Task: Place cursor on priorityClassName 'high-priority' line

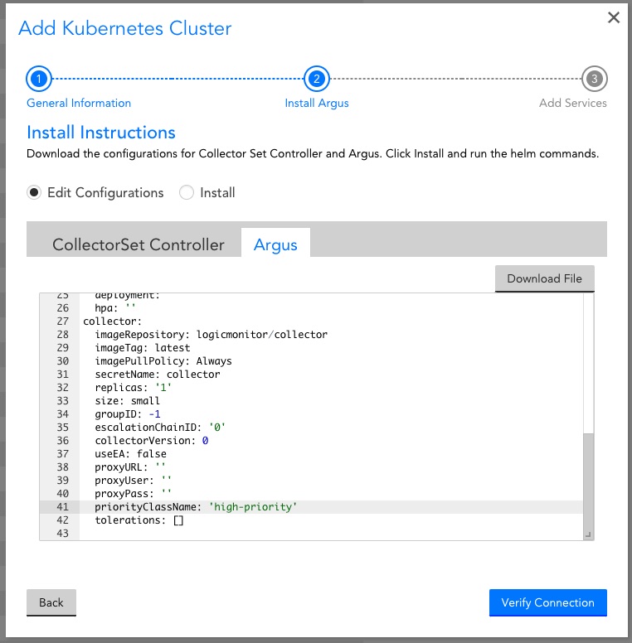Action: [331, 507]
